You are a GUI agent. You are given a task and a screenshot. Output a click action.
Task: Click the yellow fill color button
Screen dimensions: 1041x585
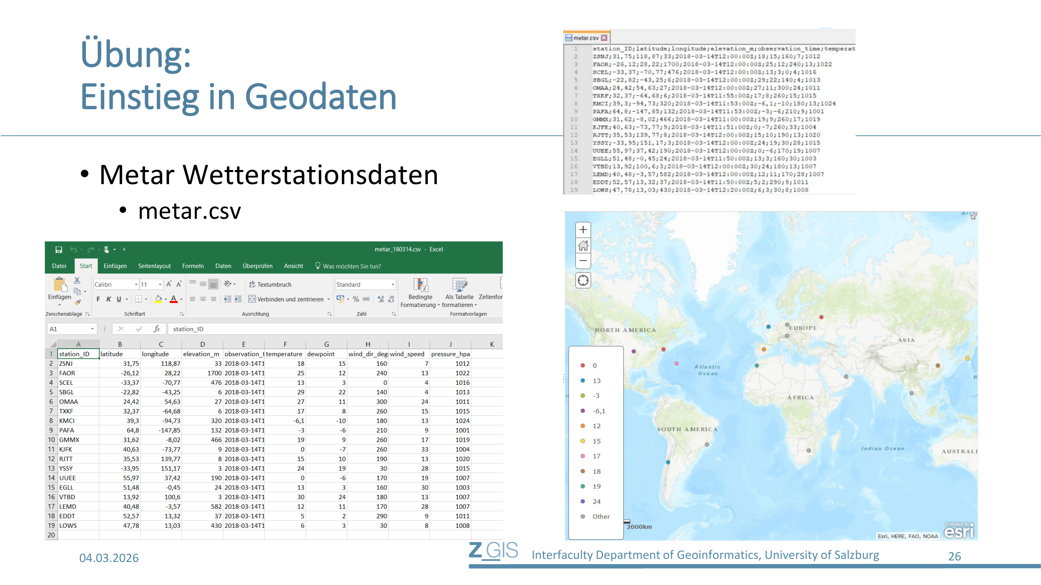tap(158, 299)
